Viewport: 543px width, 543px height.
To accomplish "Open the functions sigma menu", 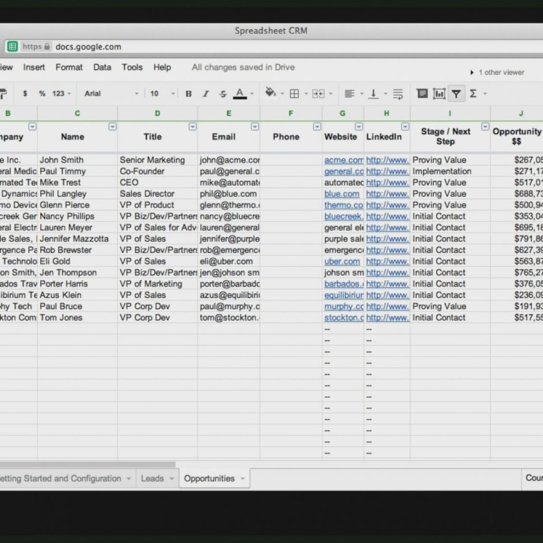I will [x=474, y=93].
